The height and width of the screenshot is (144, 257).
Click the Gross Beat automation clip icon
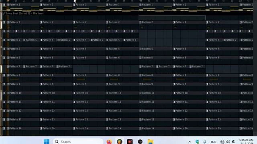(x=4, y=14)
